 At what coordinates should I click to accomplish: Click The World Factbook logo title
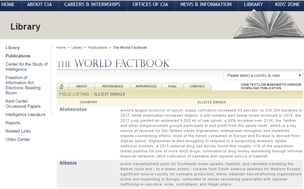(113, 63)
